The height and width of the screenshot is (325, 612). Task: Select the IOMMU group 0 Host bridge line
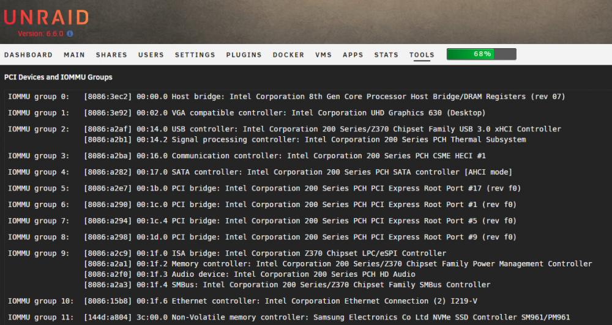tap(324, 97)
